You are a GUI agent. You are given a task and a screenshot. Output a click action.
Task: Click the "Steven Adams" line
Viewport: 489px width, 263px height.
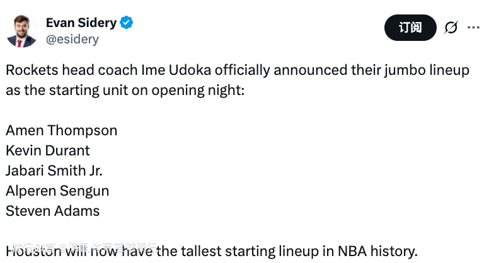click(52, 211)
